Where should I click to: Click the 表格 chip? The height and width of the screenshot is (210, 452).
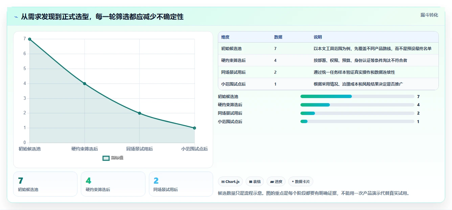coord(255,182)
